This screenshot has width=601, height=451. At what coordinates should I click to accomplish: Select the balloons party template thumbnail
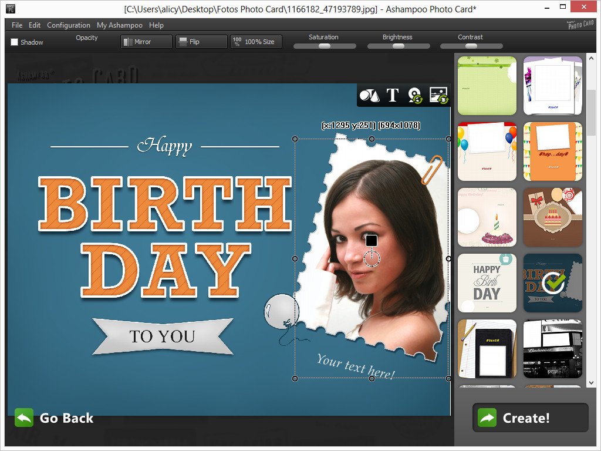[x=487, y=152]
